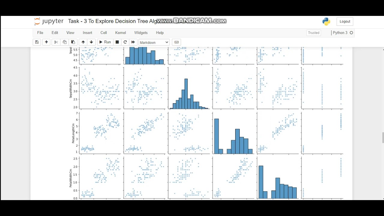This screenshot has height=216, width=384.
Task: Restart kernel and run all cells
Action: coord(133,42)
